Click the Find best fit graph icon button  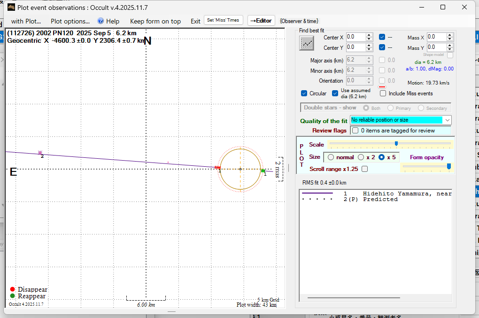pos(307,43)
